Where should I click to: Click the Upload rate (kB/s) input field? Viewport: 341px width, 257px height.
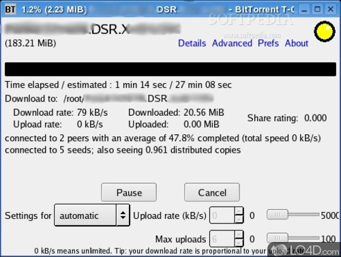point(222,215)
